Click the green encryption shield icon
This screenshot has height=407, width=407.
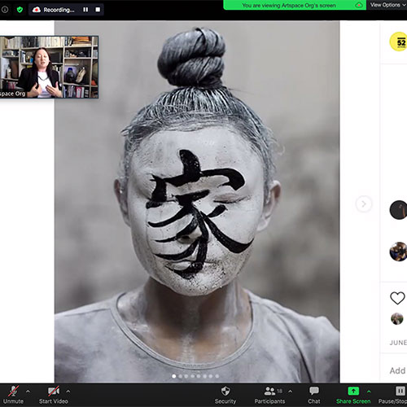(x=20, y=10)
